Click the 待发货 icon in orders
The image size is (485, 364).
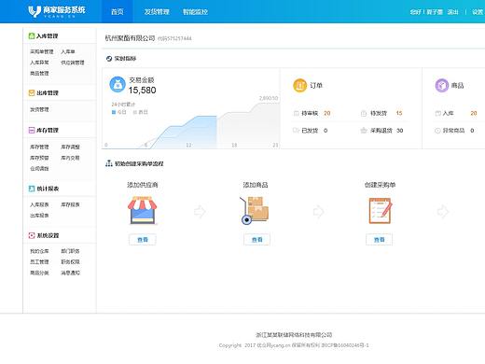click(x=364, y=113)
